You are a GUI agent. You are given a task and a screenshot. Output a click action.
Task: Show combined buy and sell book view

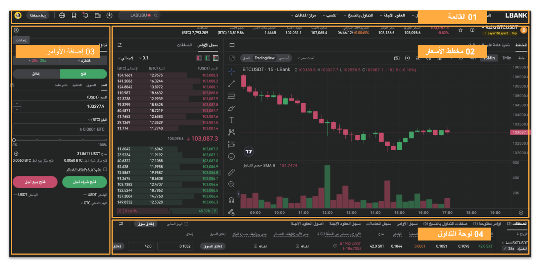(x=216, y=58)
